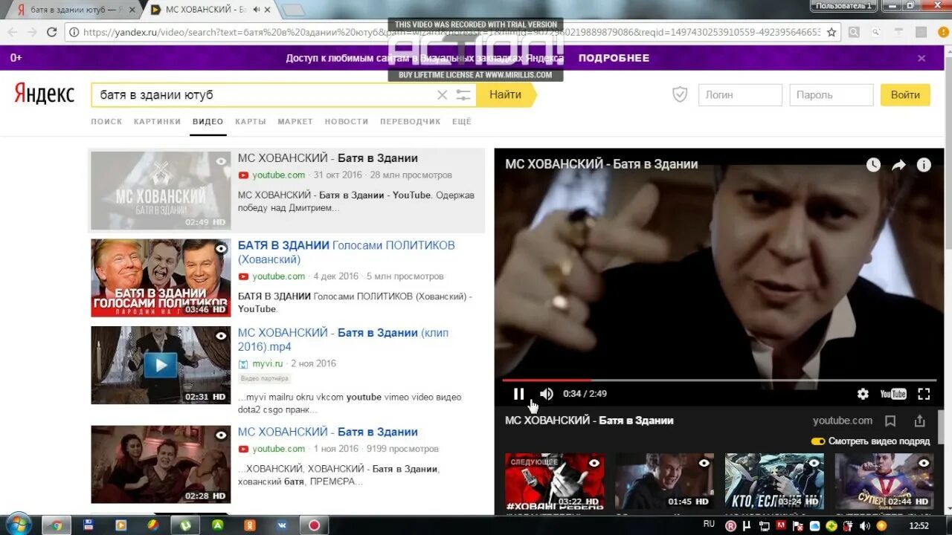This screenshot has height=535, width=952.
Task: Toggle eye icon on 'Следующее' related thumbnail
Action: click(594, 463)
